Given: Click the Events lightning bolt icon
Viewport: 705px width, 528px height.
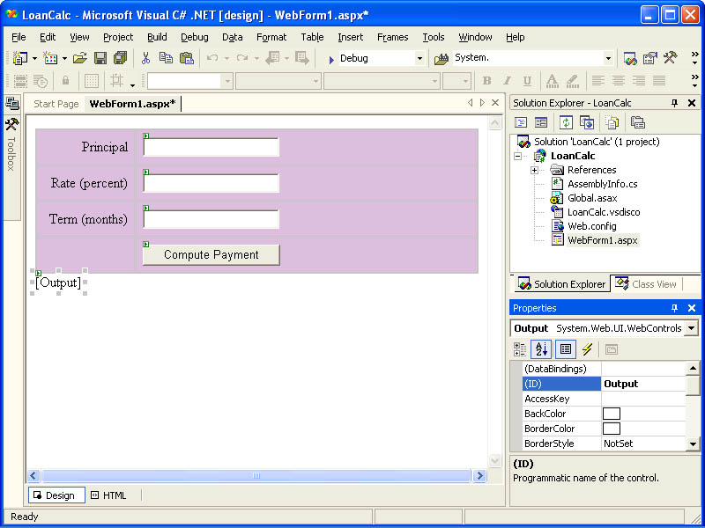Looking at the screenshot, I should tap(587, 349).
